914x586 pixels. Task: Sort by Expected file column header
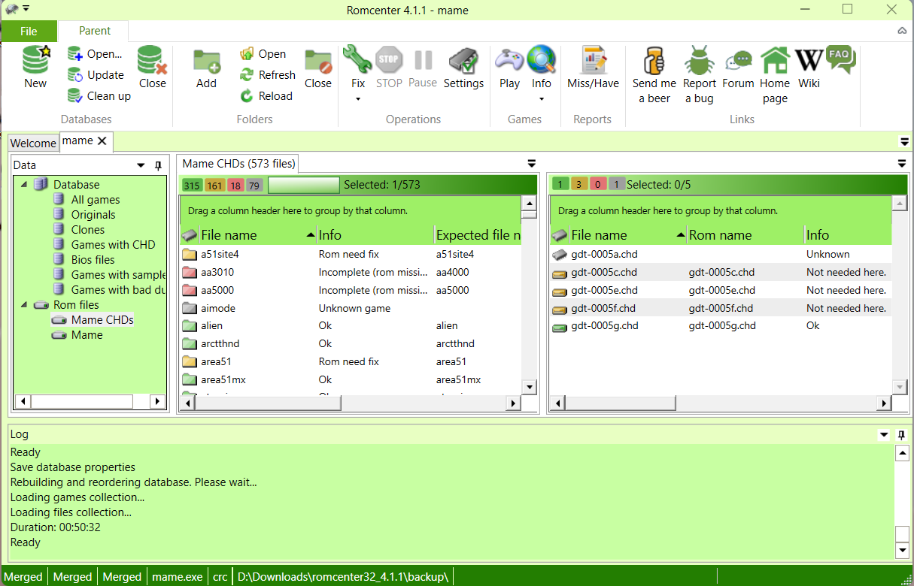point(478,235)
